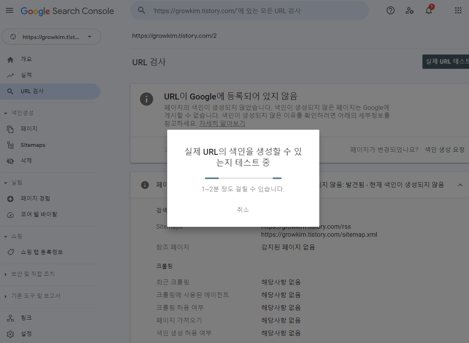469x343 pixels.
Task: Click the search magnifier icon in URL bar
Action: point(141,10)
